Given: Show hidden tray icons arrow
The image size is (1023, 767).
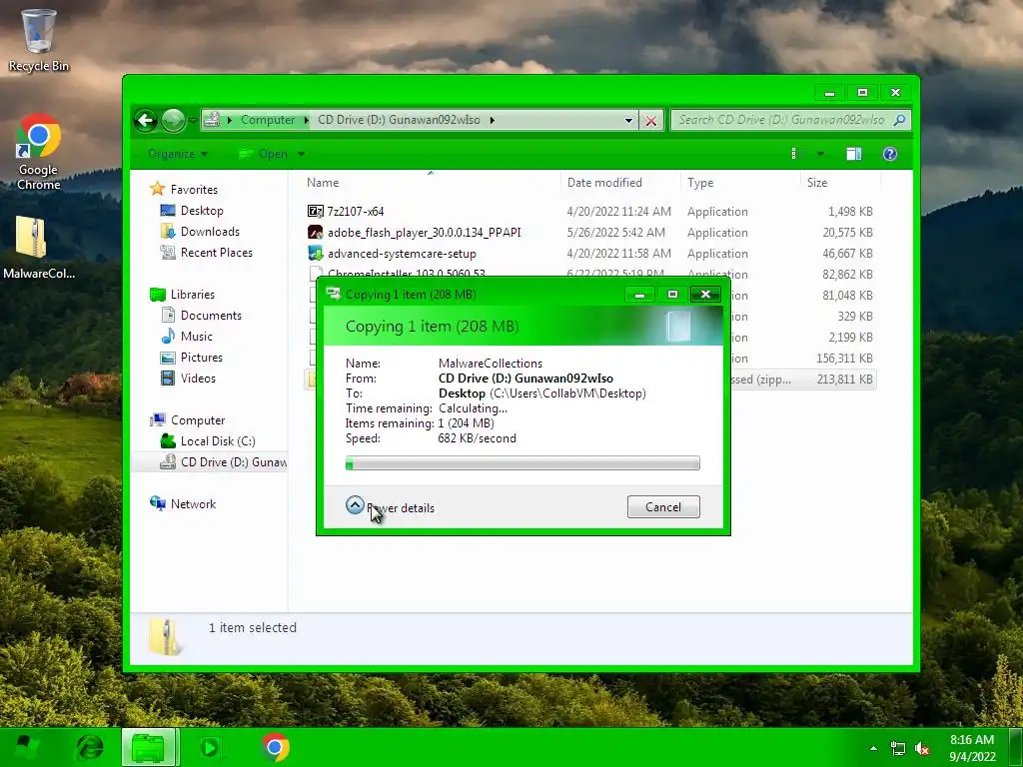Looking at the screenshot, I should tap(873, 748).
